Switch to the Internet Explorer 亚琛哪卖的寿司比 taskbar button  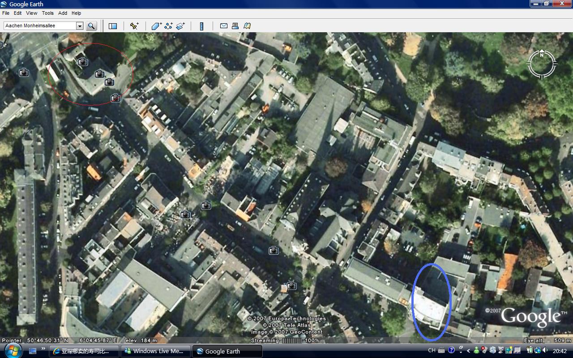tap(84, 351)
